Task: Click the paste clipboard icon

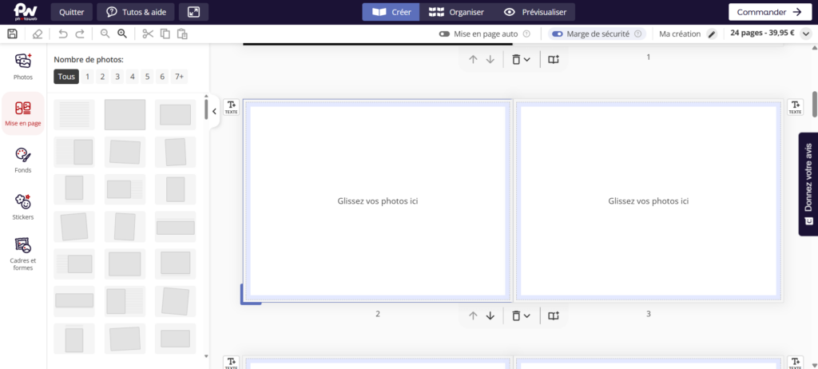Action: (182, 34)
